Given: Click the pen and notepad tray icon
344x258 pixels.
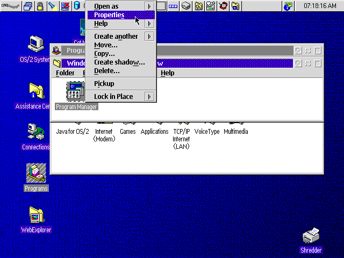Looking at the screenshot, I should (211, 6).
